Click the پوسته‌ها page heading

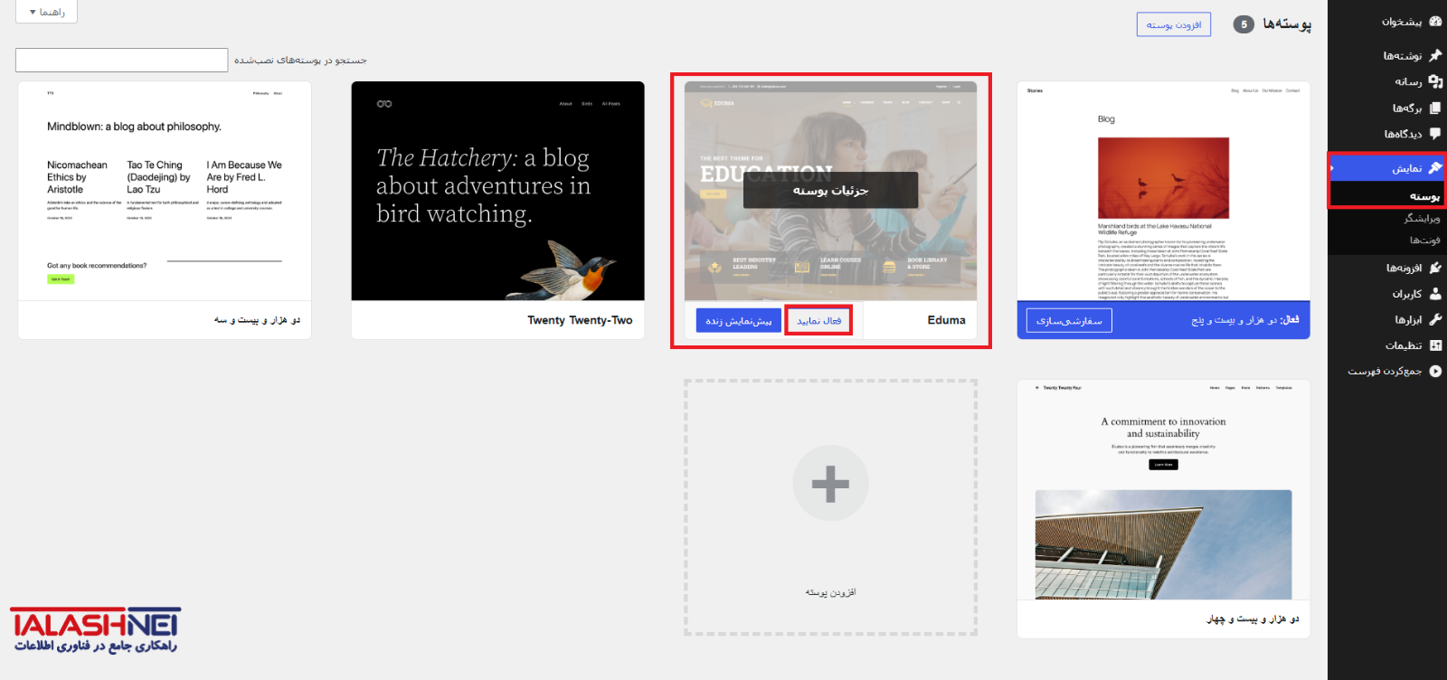click(x=1287, y=24)
